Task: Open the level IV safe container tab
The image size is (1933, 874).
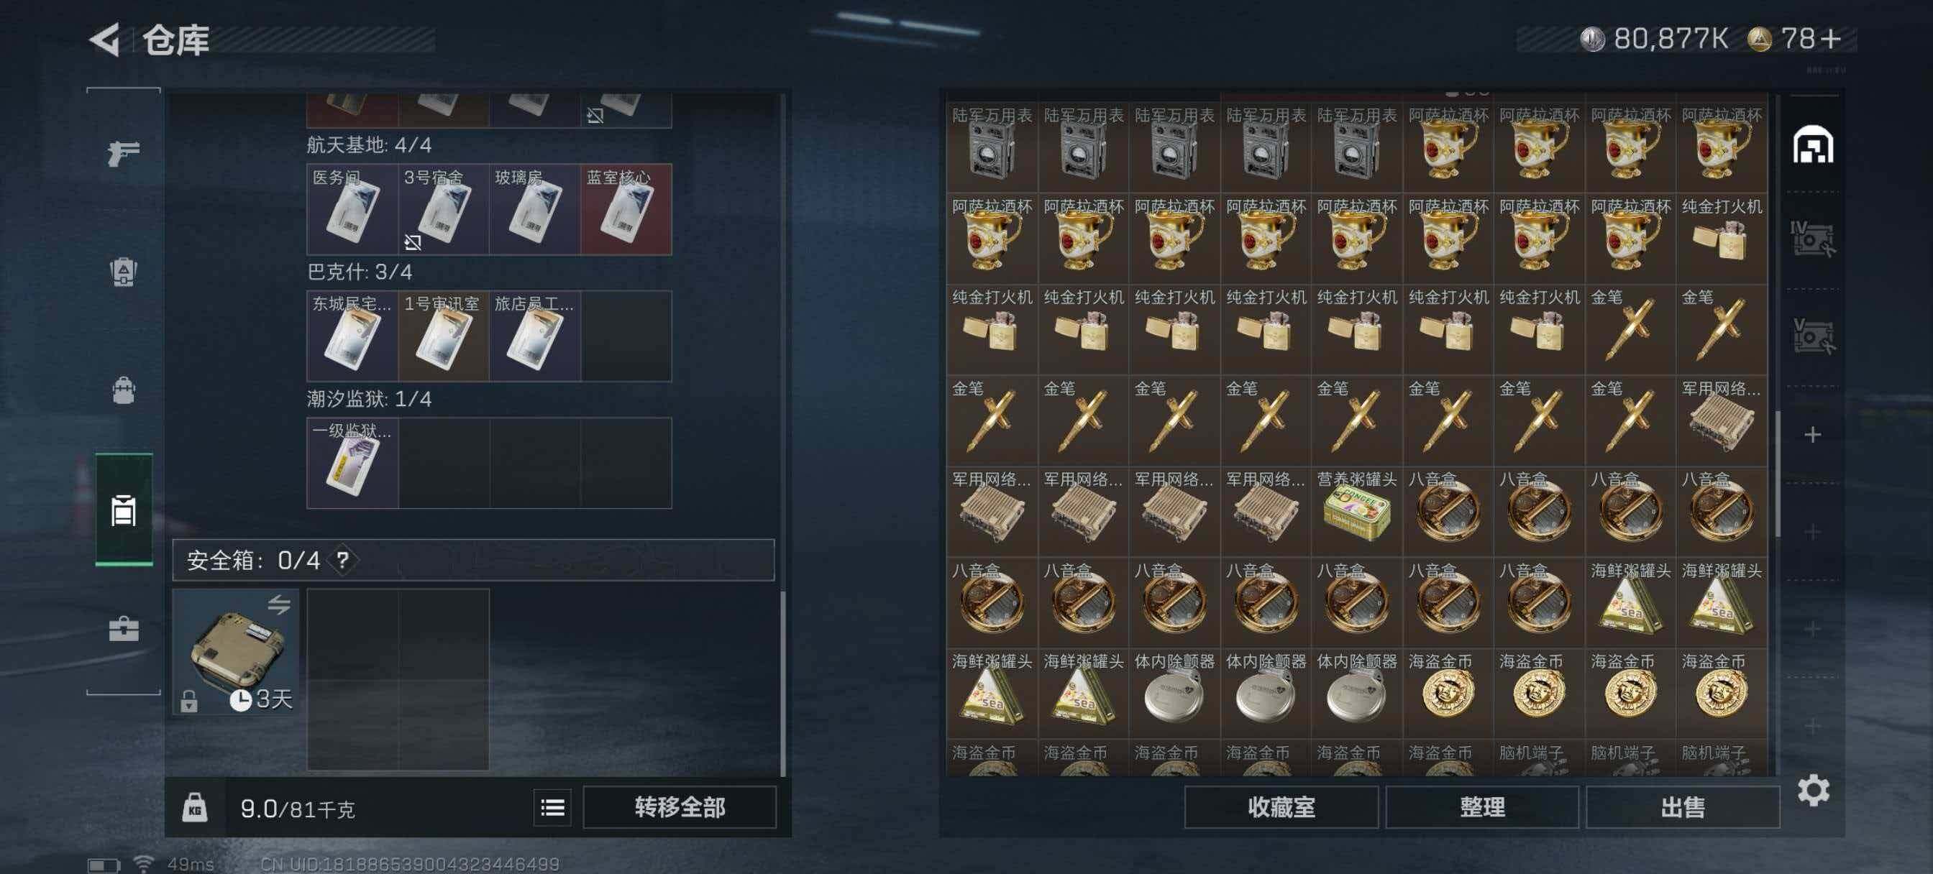Action: point(1813,239)
